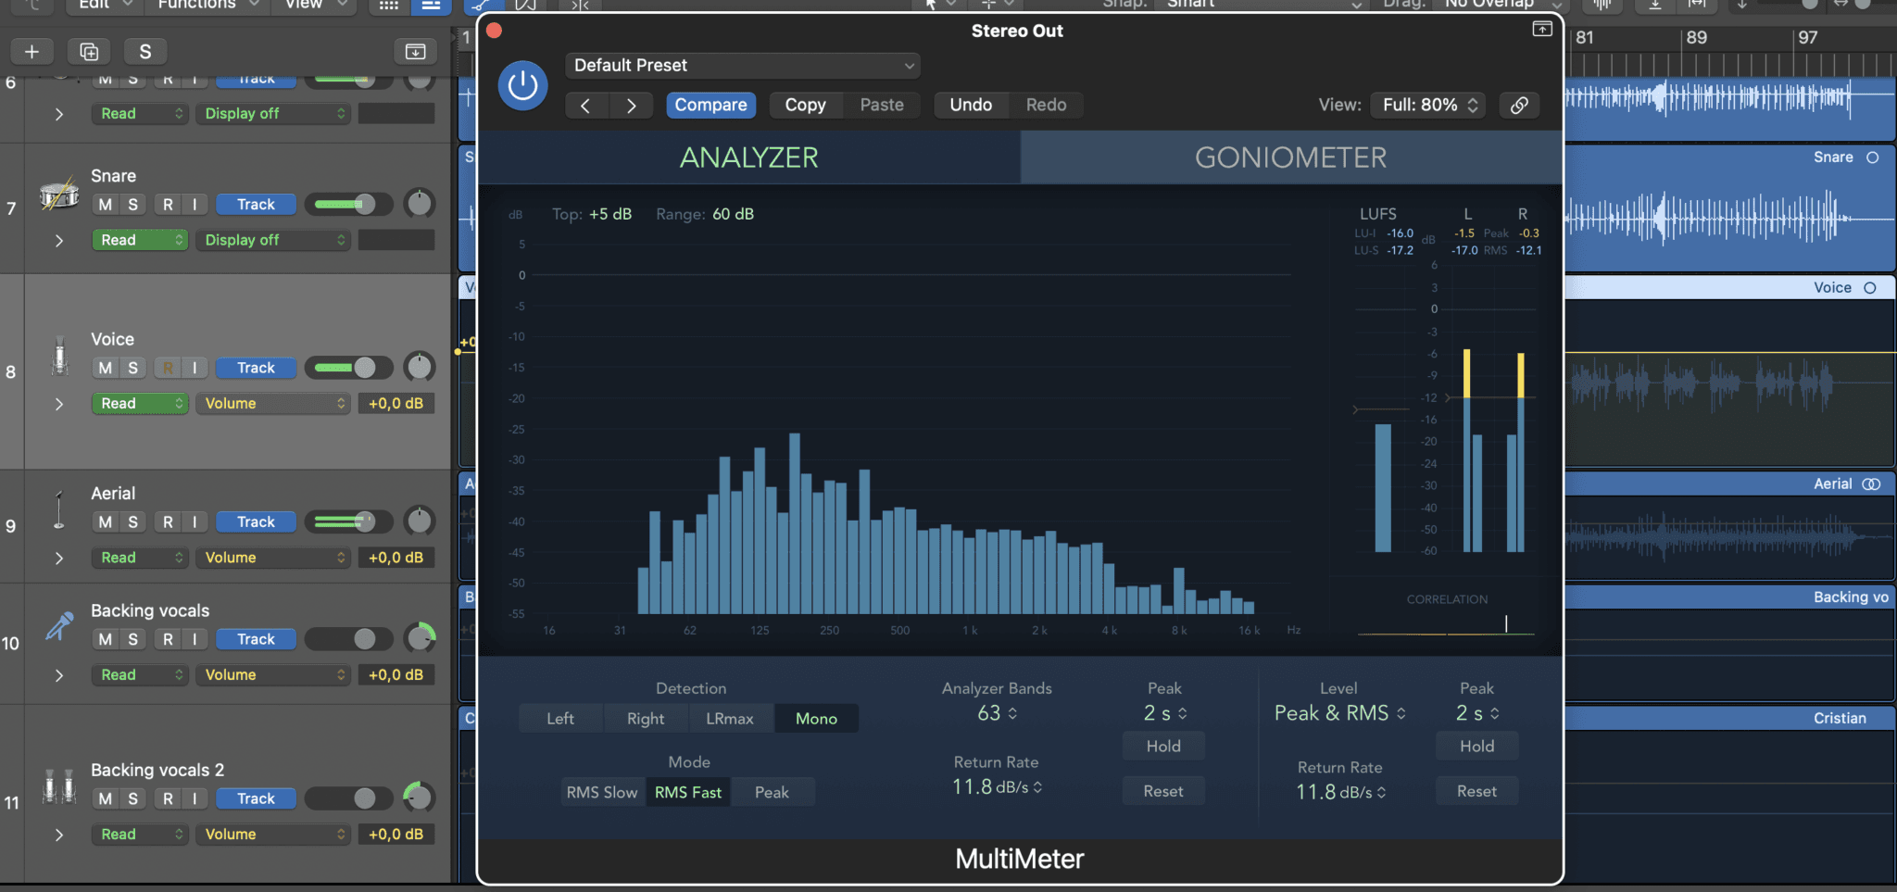
Task: Click the pan knob on the Snare track
Action: click(x=420, y=203)
